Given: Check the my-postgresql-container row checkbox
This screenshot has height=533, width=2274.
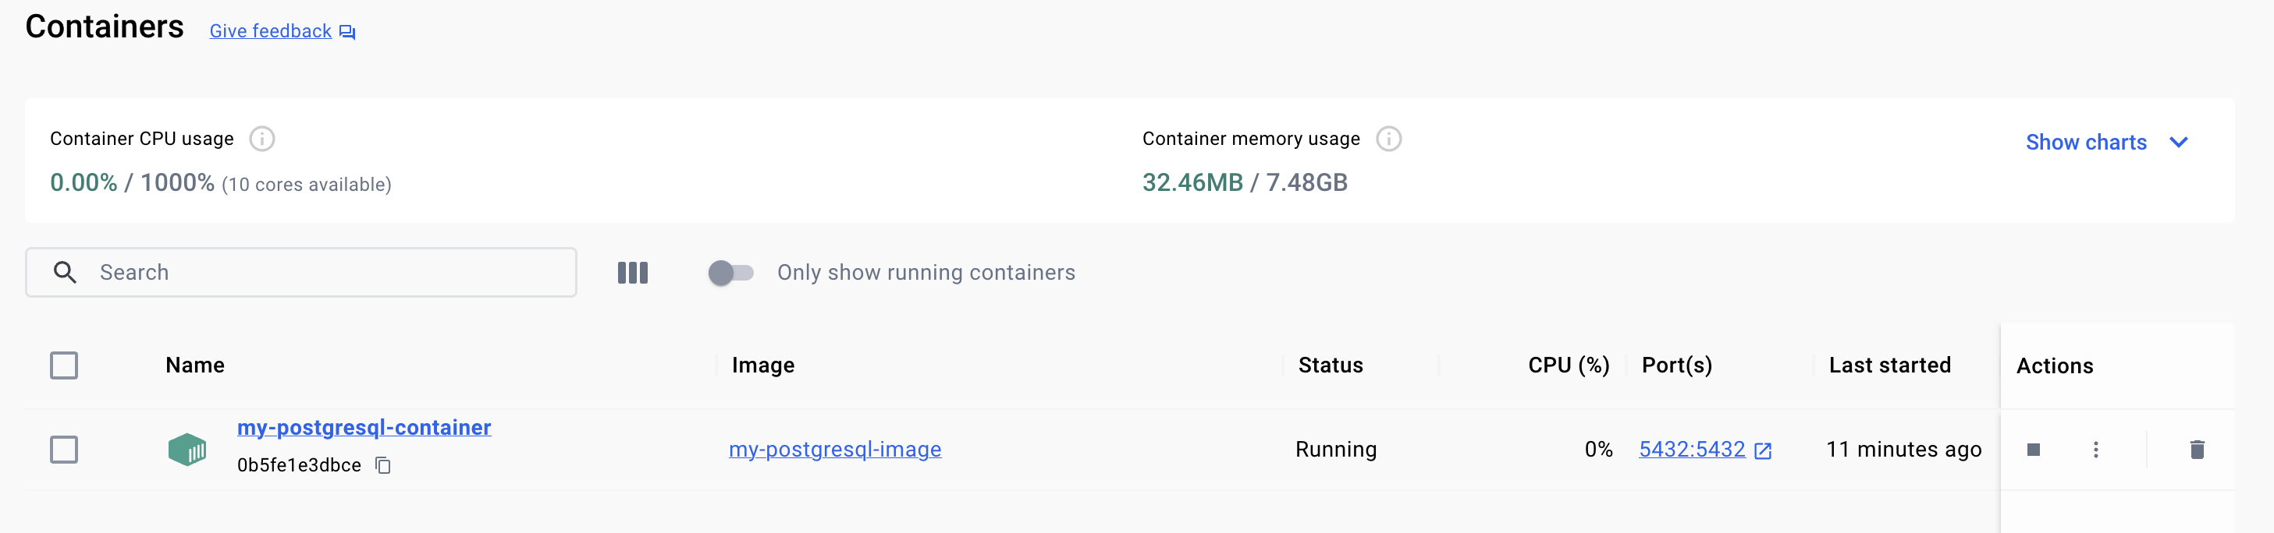Looking at the screenshot, I should [63, 450].
